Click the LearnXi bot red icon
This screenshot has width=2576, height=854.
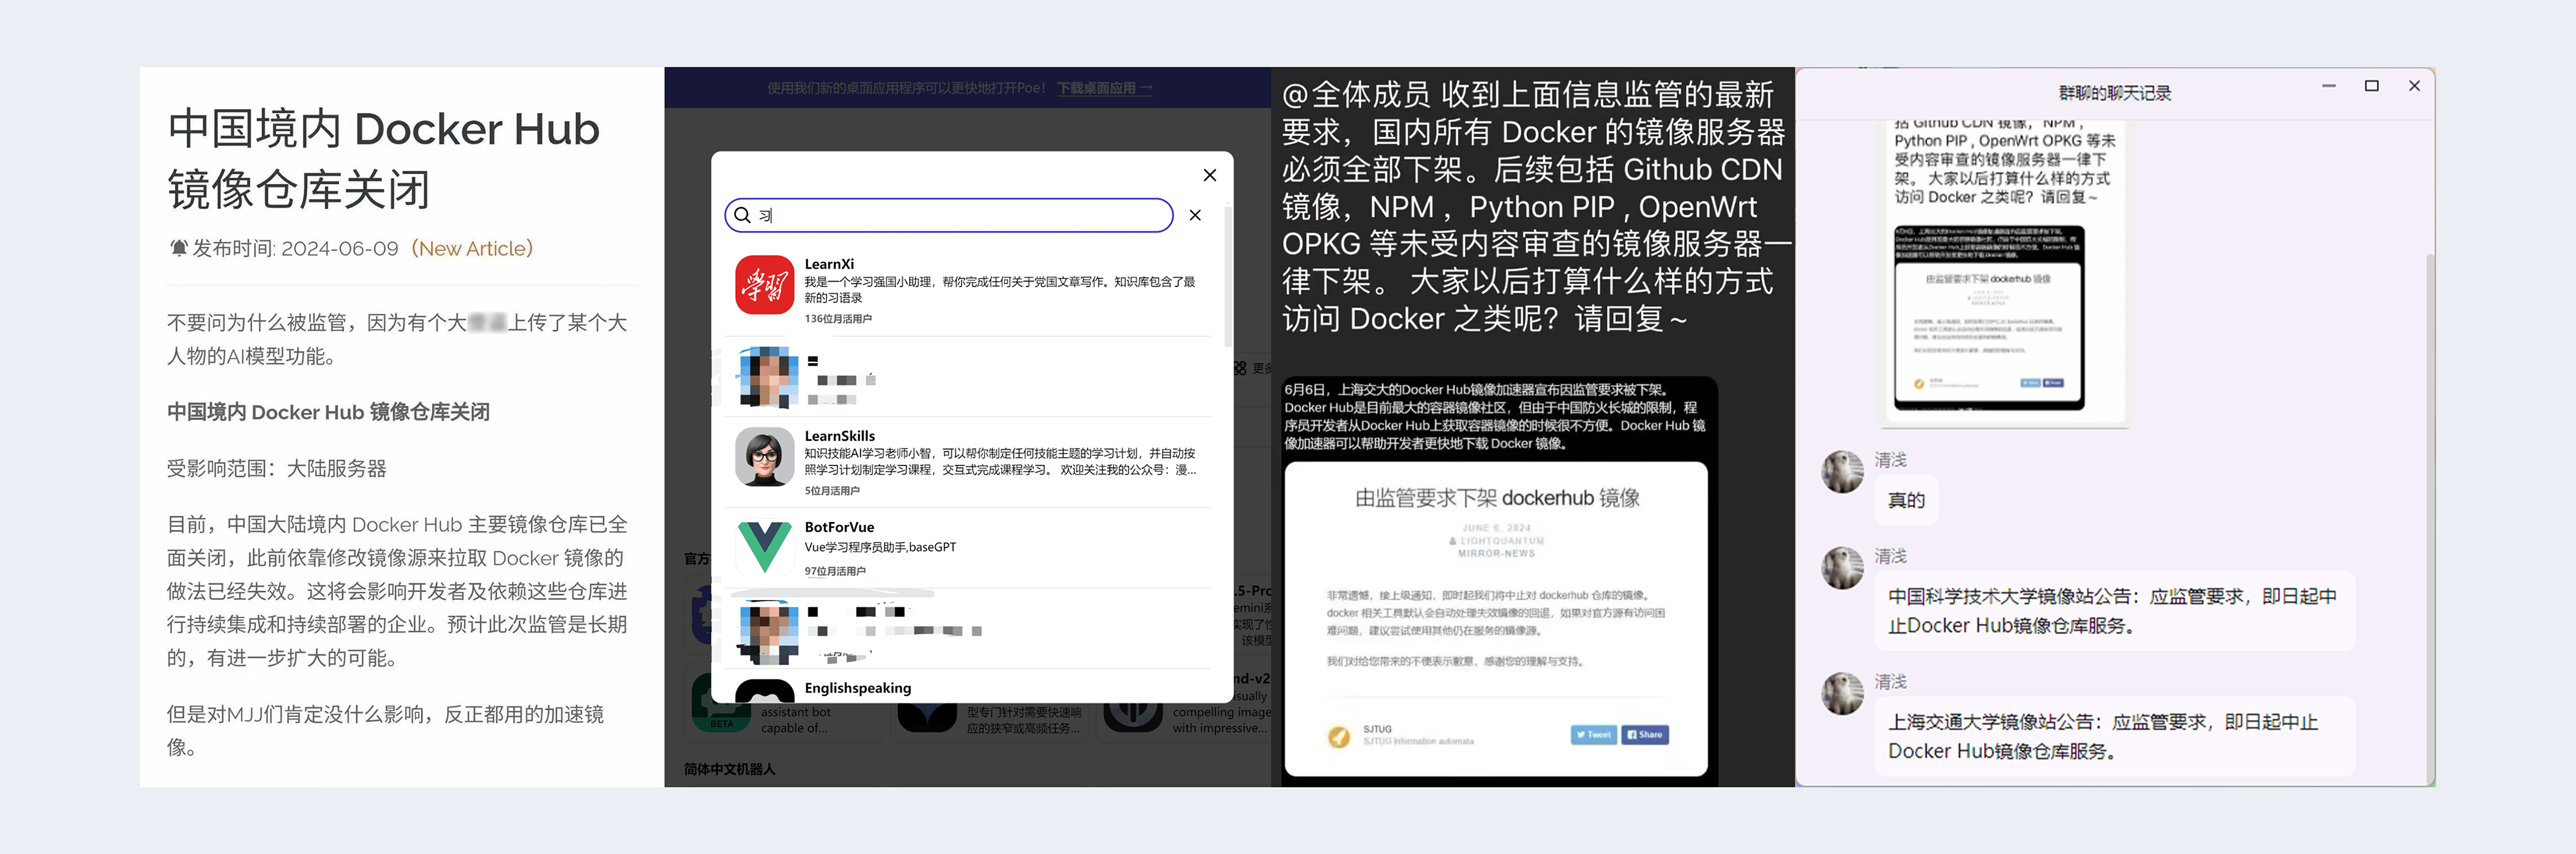pos(764,285)
